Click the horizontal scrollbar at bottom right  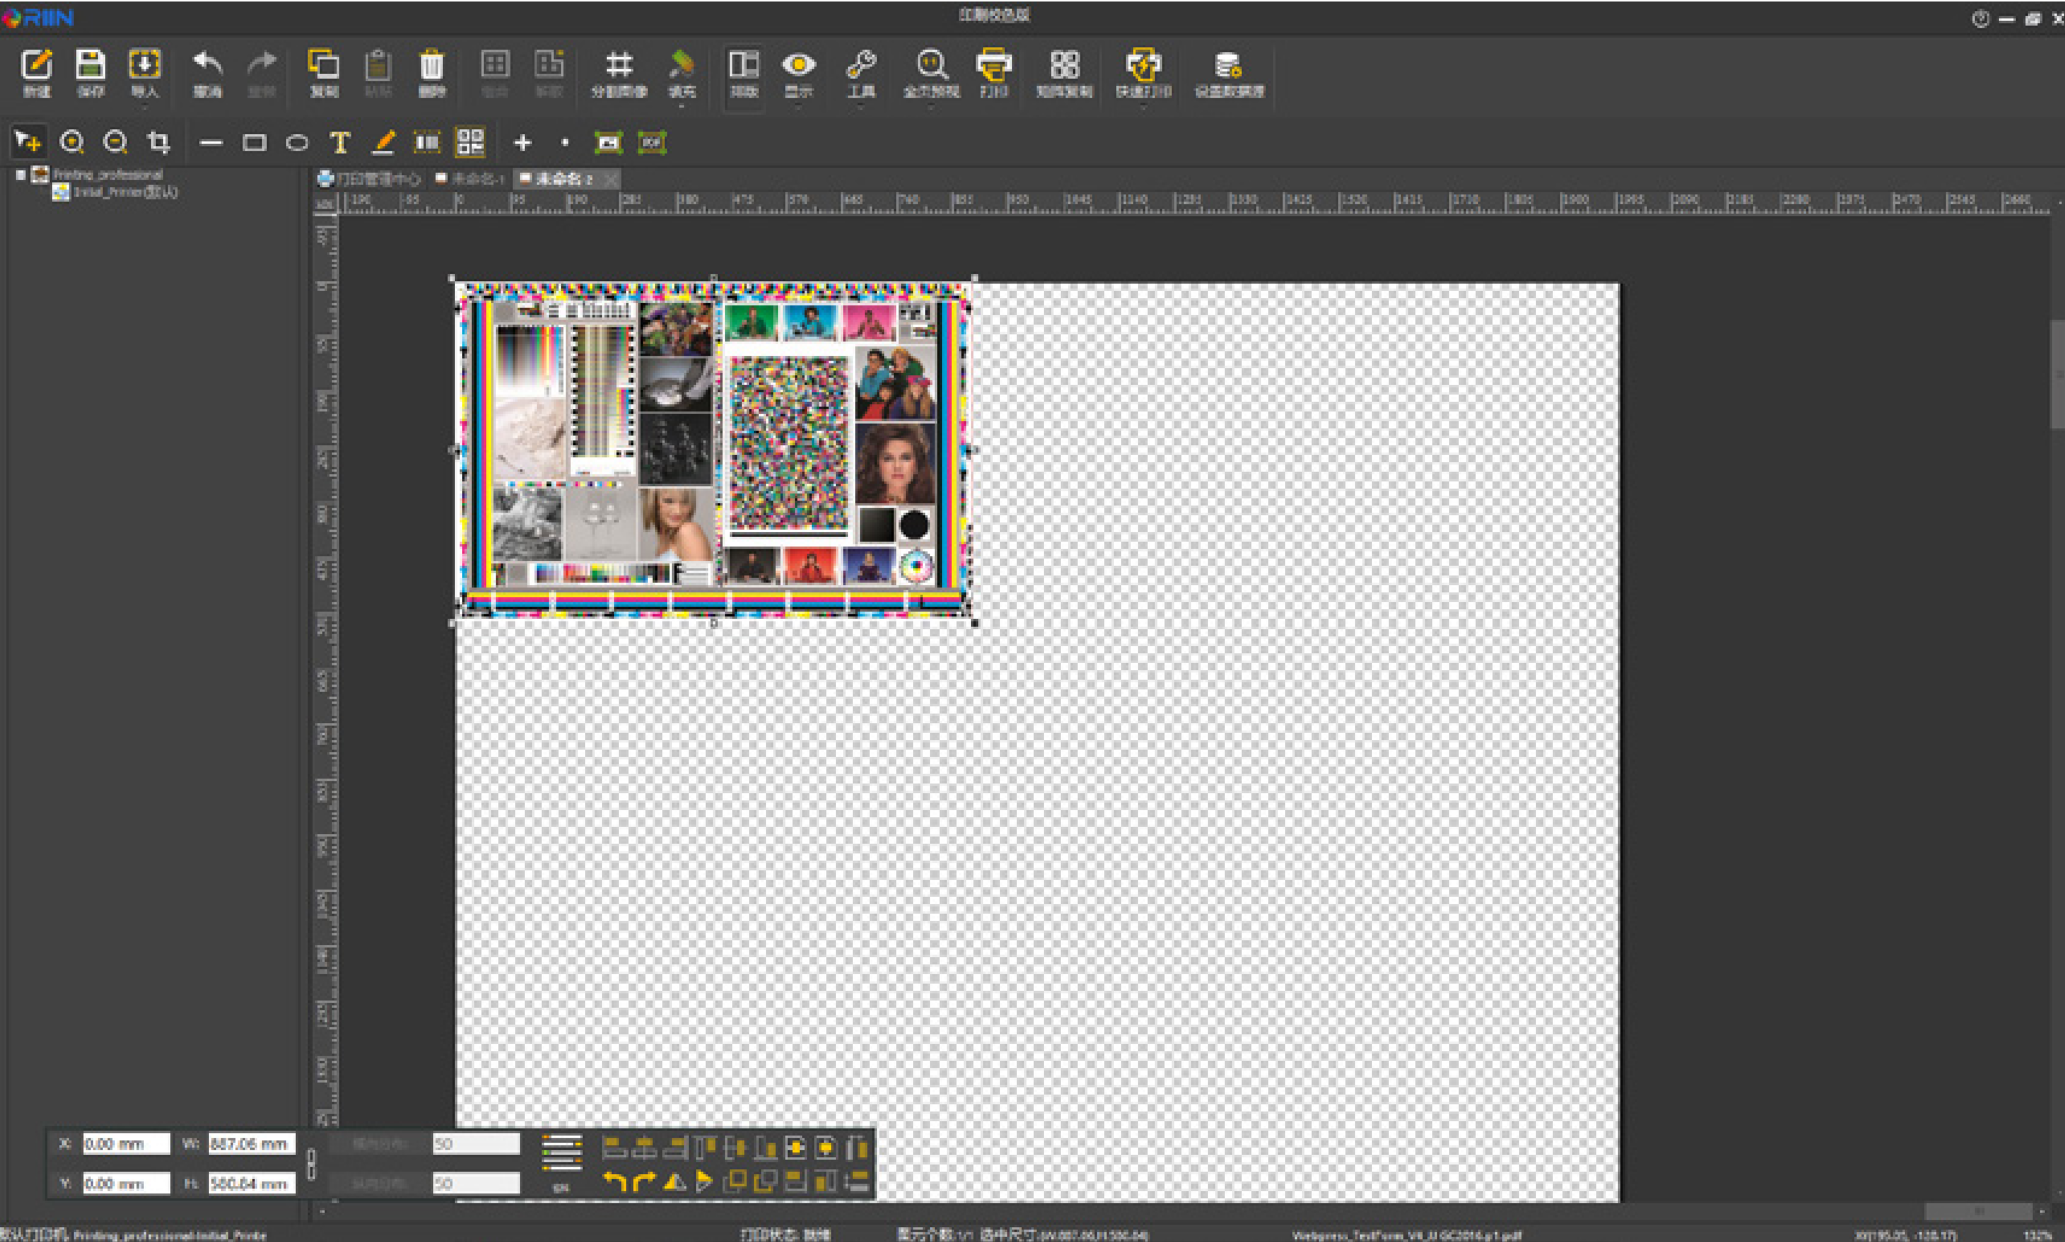[1979, 1212]
